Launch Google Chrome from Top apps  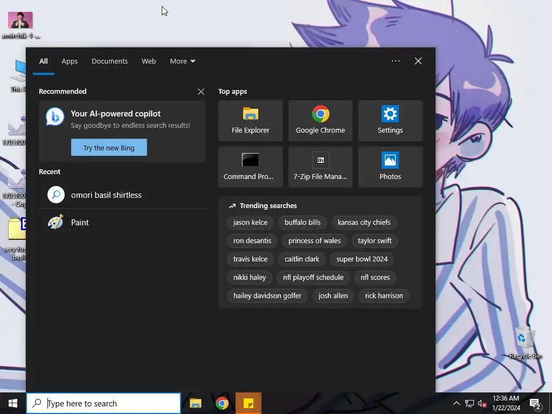pyautogui.click(x=320, y=121)
